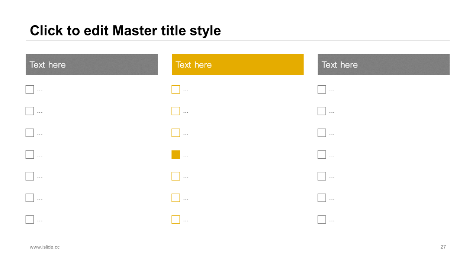Click the horizontal line under the title

(x=238, y=40)
